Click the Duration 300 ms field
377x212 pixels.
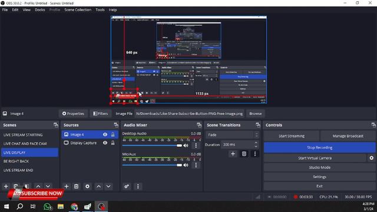coord(240,144)
